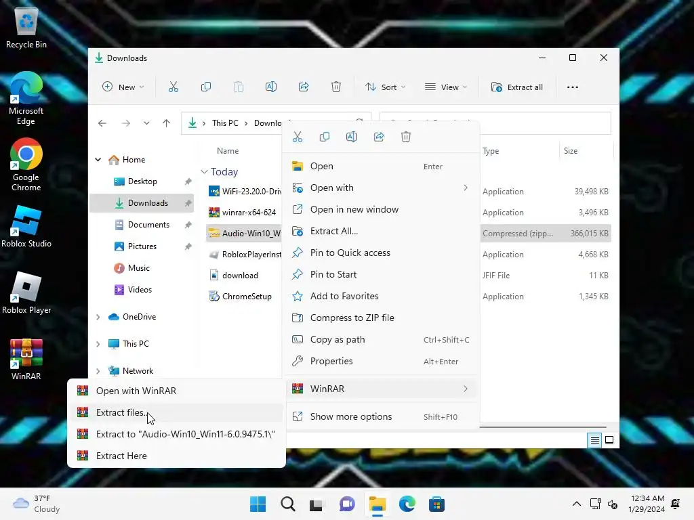Click This PC in the address breadcrumb
694x520 pixels.
tap(225, 123)
